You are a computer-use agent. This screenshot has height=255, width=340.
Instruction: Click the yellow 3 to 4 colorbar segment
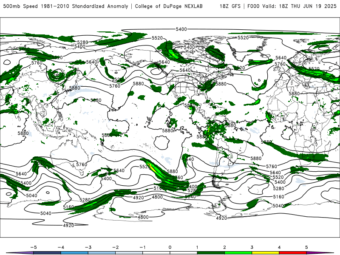click(x=265, y=253)
